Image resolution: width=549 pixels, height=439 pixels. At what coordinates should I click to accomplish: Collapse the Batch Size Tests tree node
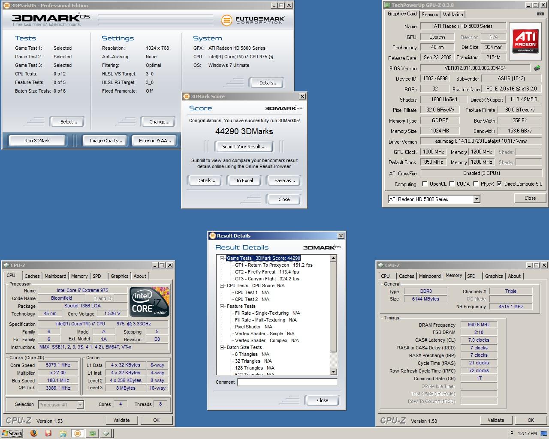222,347
